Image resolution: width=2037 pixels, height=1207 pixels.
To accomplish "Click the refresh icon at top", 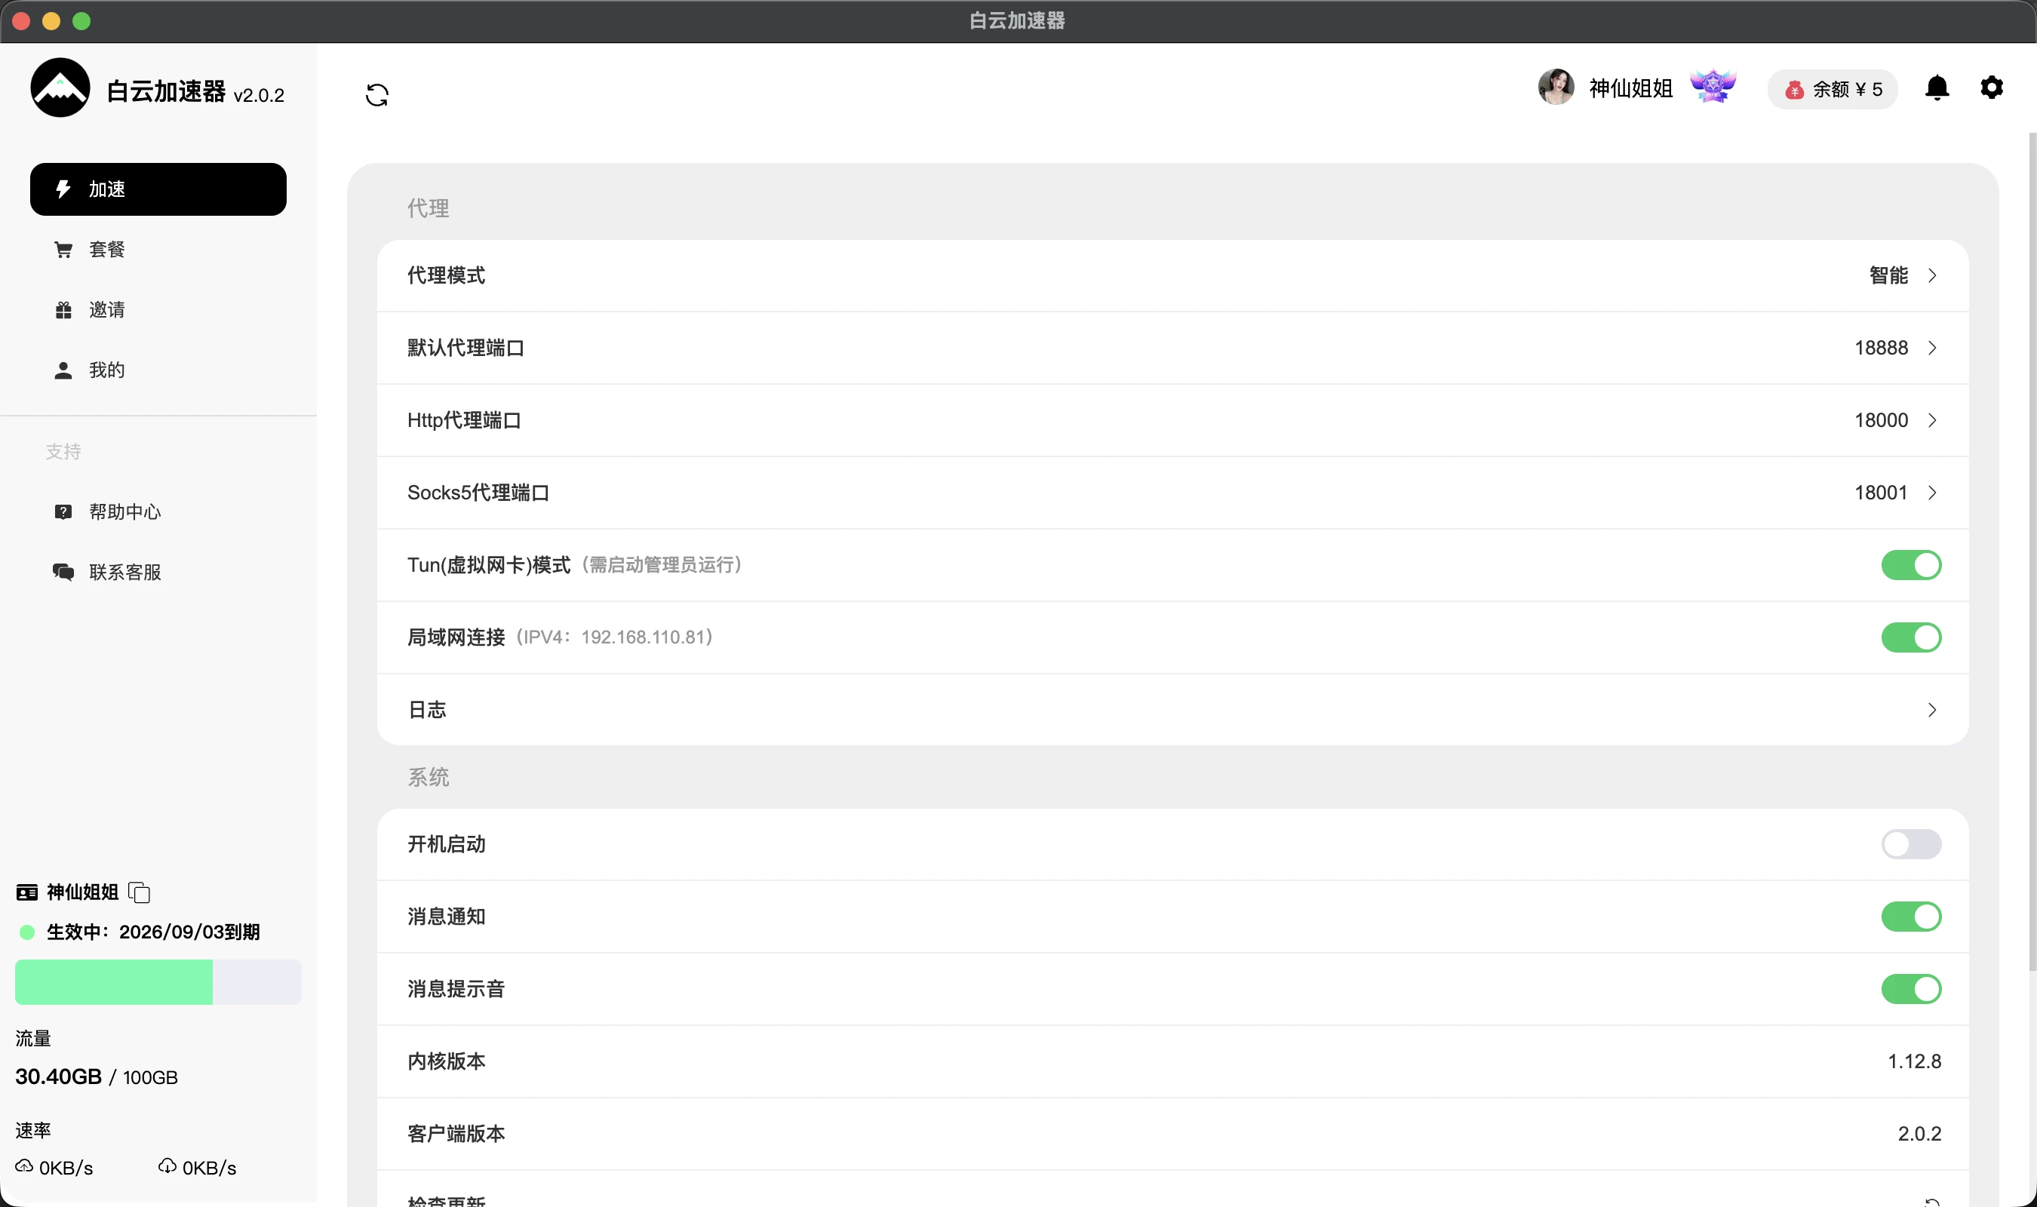I will click(x=376, y=94).
